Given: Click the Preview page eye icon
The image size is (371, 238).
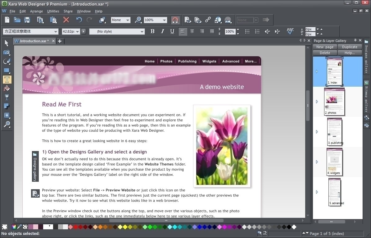Looking at the screenshot, I should click(188, 20).
